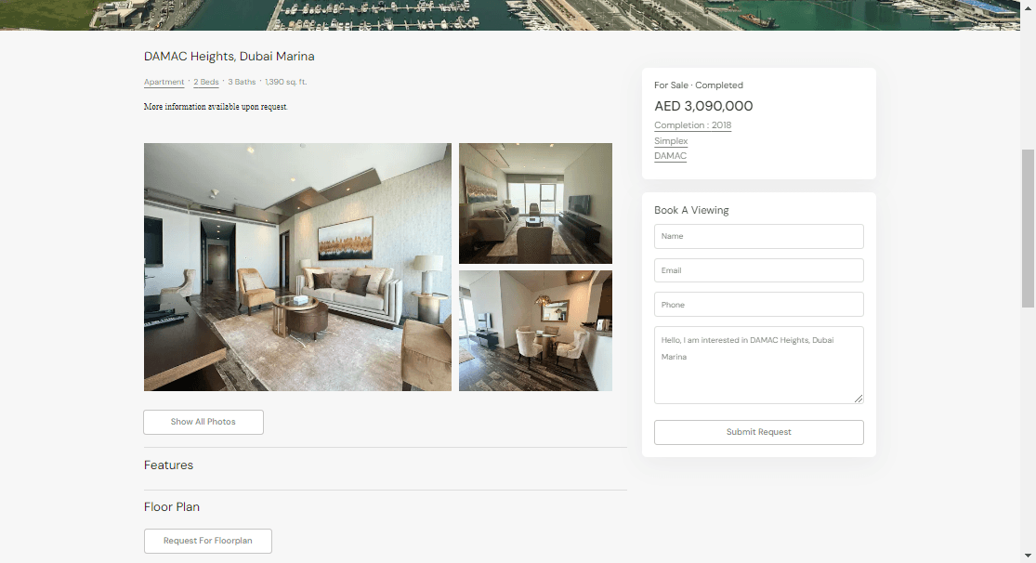The width and height of the screenshot is (1036, 563).
Task: Request the floorplan for this property
Action: (207, 542)
